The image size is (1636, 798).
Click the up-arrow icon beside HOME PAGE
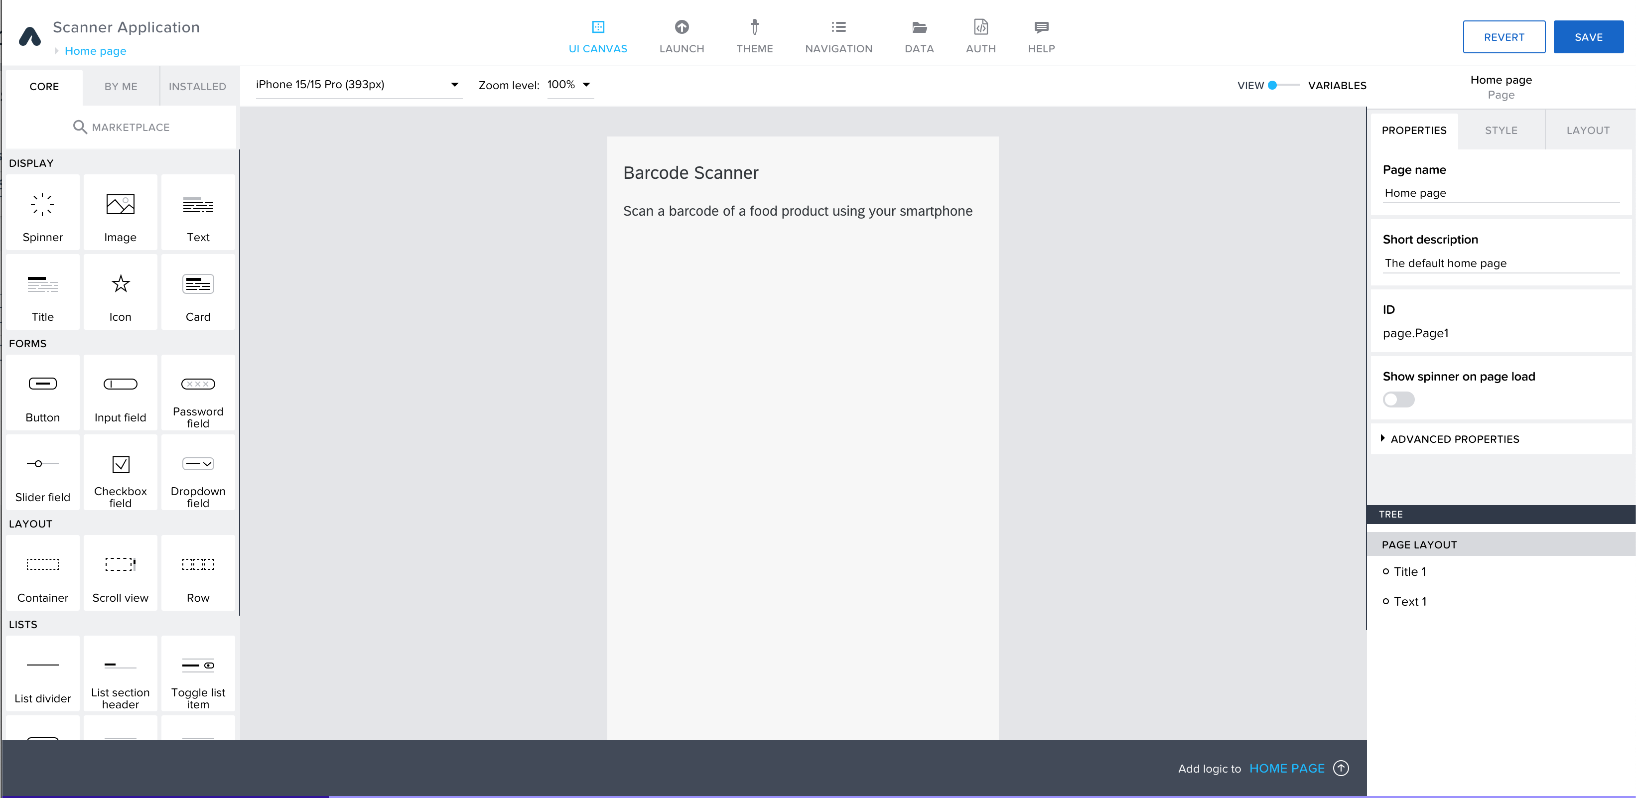click(1341, 768)
